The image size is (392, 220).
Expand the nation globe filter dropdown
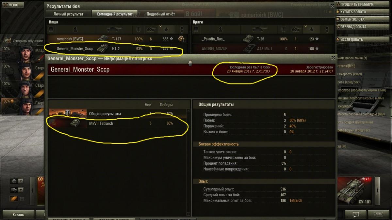click(x=21, y=181)
